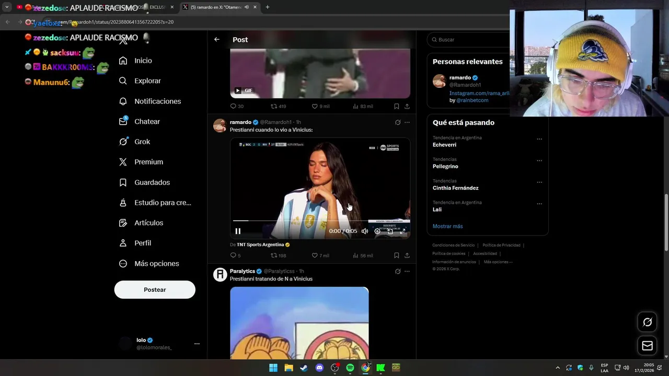Open the floating Grok button

pos(647,322)
